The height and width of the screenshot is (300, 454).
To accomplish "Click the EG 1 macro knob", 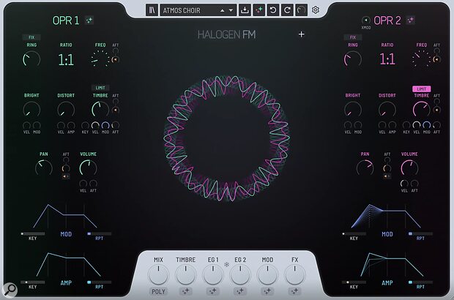I will tap(213, 274).
